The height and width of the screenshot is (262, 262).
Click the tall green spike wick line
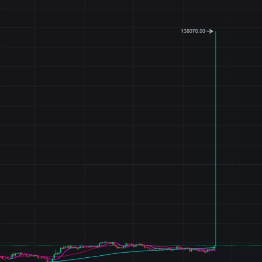[215, 137]
